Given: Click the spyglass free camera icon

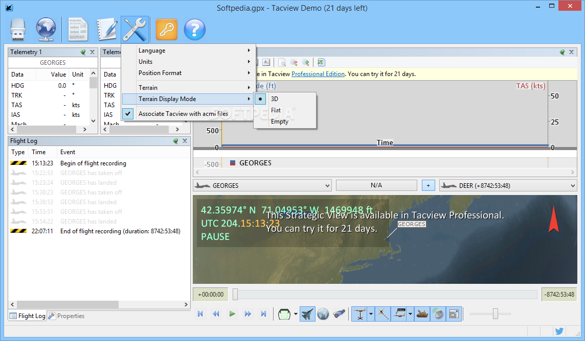Looking at the screenshot, I should click(339, 314).
